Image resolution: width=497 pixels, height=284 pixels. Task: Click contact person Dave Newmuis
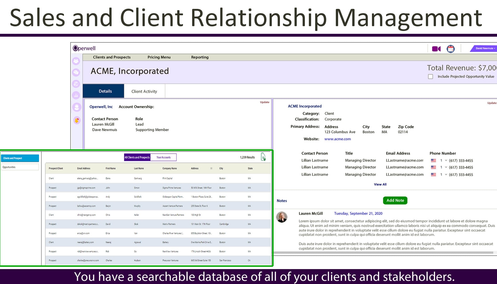tap(104, 130)
